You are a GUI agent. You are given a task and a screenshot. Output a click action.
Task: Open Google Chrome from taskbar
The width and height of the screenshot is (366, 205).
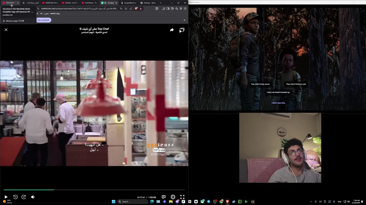click(221, 202)
